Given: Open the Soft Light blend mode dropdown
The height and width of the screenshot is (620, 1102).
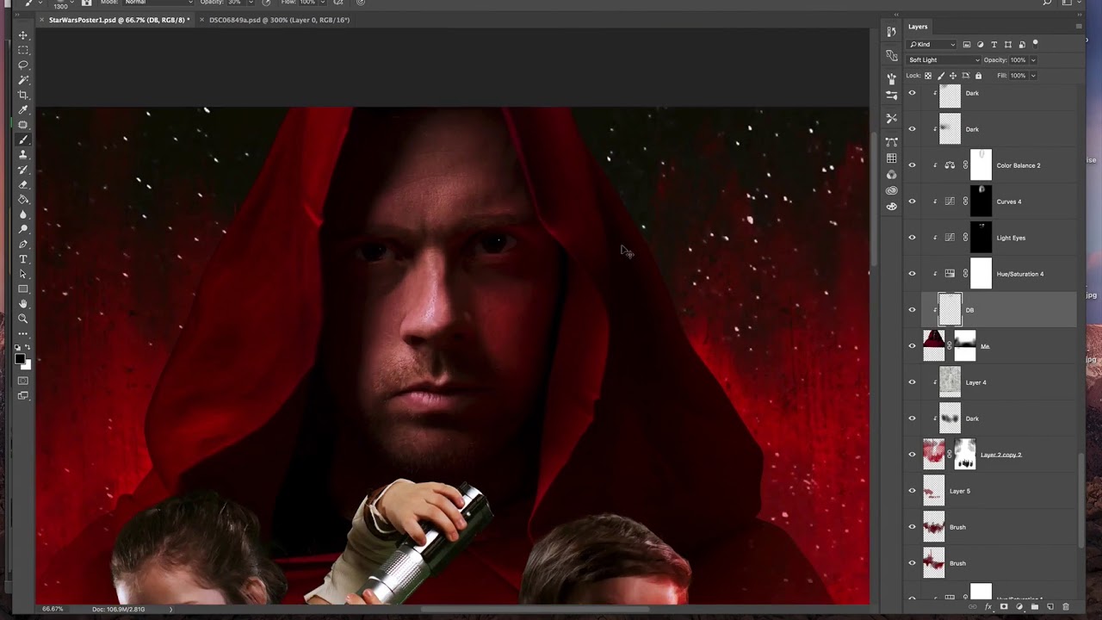Looking at the screenshot, I should pyautogui.click(x=944, y=60).
